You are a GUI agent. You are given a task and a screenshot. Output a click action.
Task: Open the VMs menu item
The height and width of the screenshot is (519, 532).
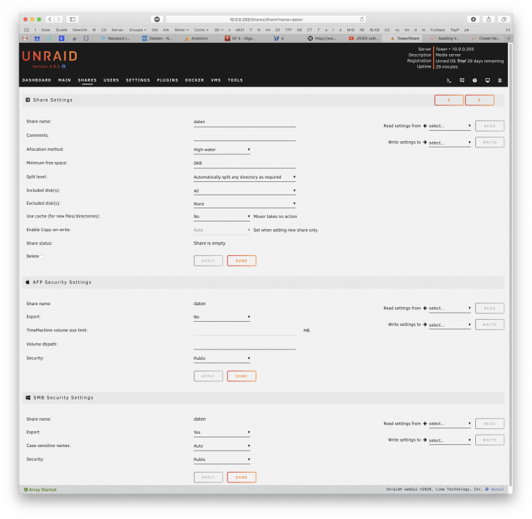[x=216, y=80]
